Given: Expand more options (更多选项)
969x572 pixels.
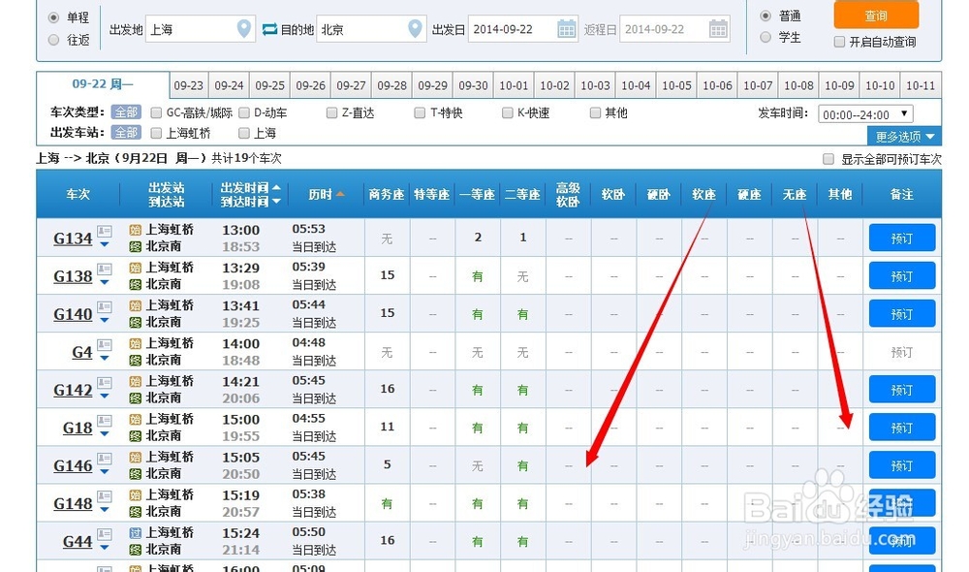Looking at the screenshot, I should click(904, 136).
